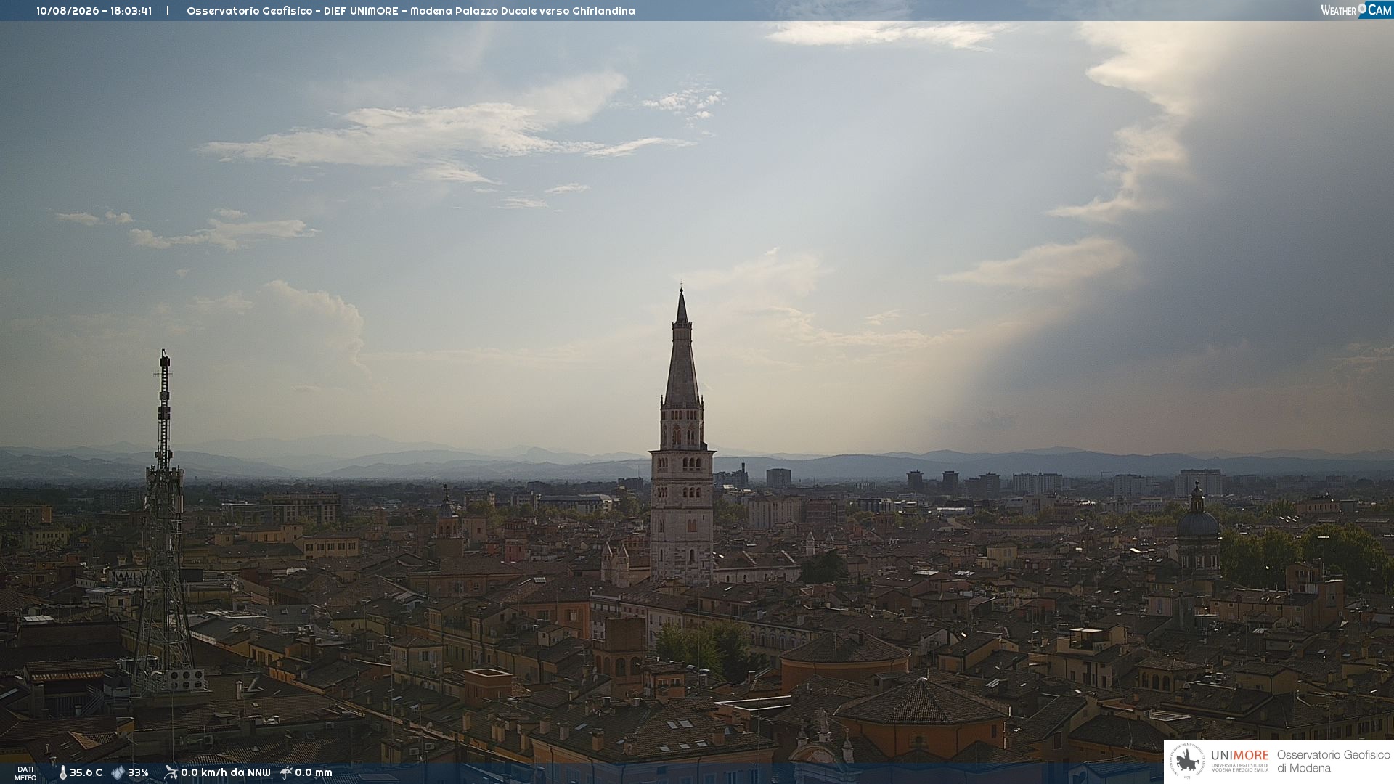Image resolution: width=1394 pixels, height=784 pixels.
Task: Click the Osservatorio Geofisico di Modena caption
Action: [x=1334, y=761]
